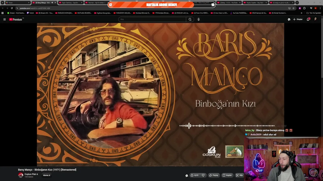This screenshot has width=323, height=181.
Task: Open the From 0 to HERO bookmark
Action: [200, 13]
